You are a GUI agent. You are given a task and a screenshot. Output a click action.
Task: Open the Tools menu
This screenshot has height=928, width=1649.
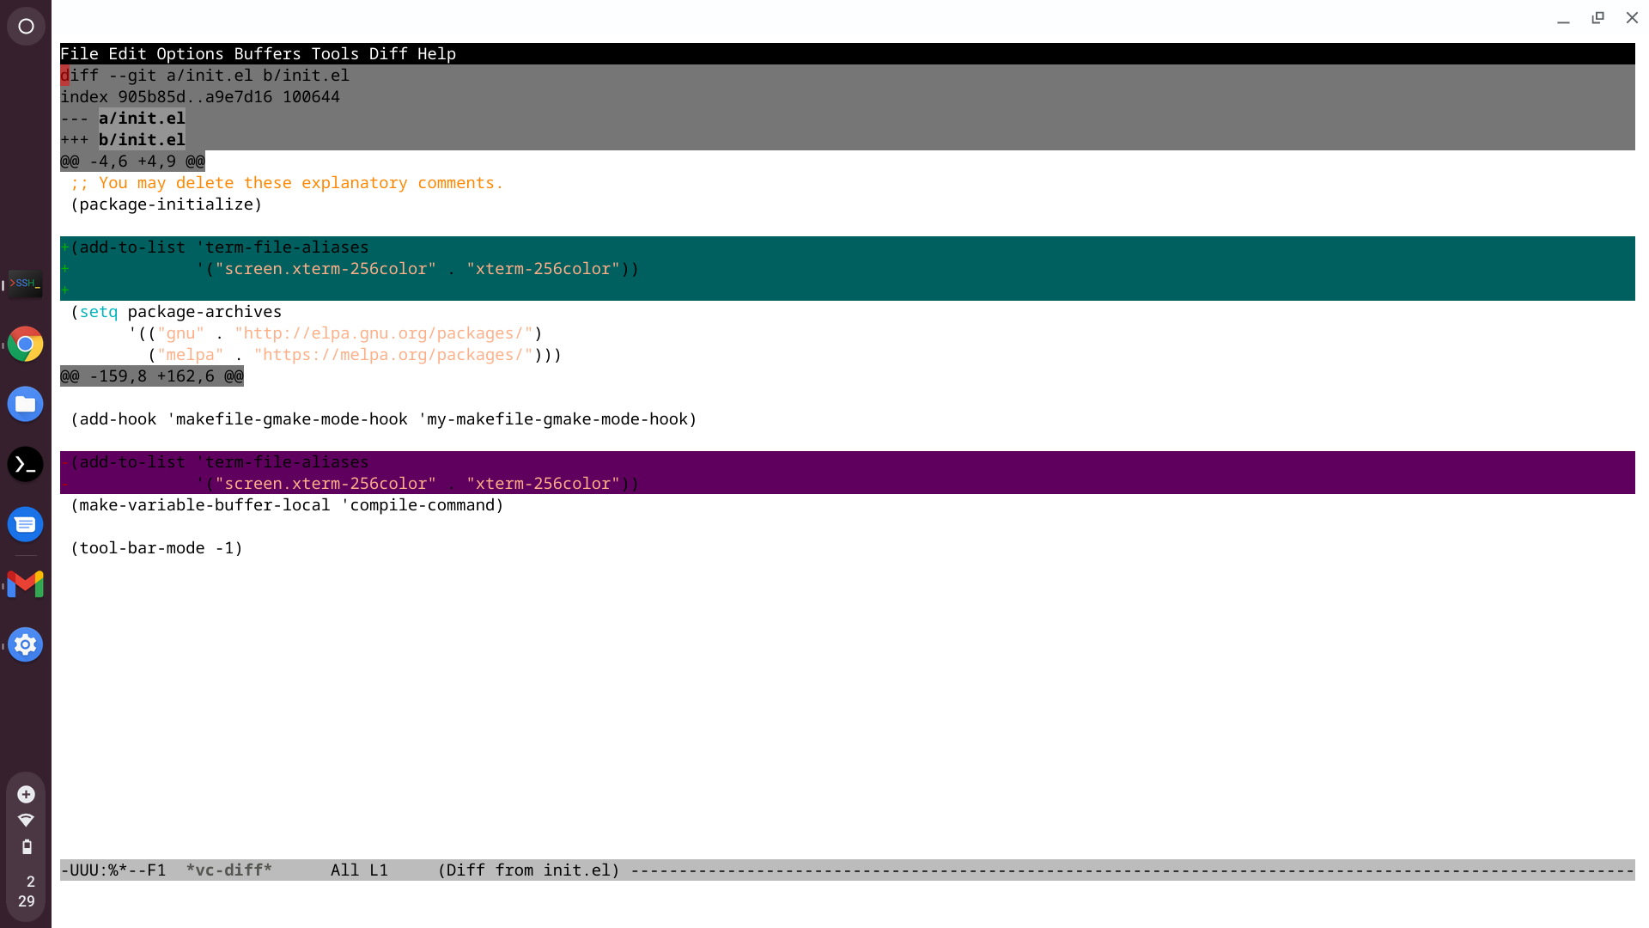(335, 54)
